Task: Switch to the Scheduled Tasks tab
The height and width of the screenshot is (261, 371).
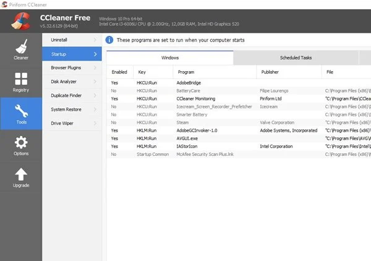Action: [x=296, y=58]
